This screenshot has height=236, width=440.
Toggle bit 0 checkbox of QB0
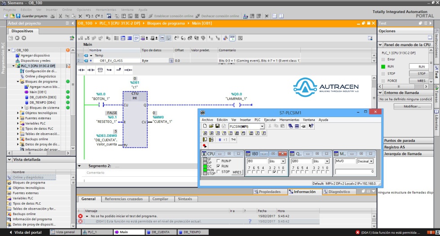[327, 172]
